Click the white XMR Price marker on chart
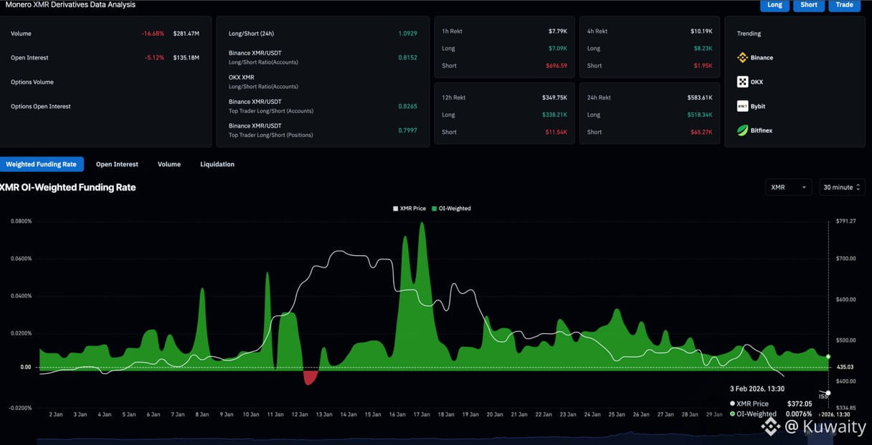Viewport: 872px width, 445px height. 828,393
